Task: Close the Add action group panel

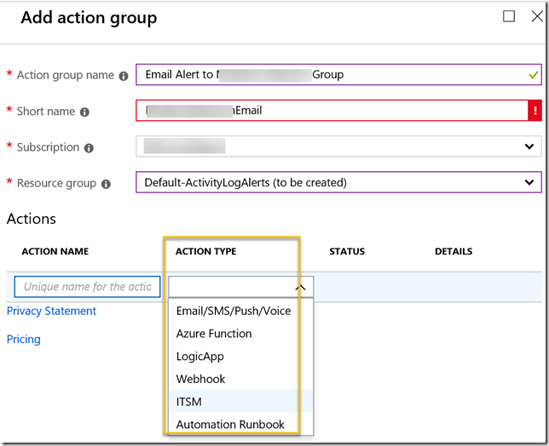Action: [536, 17]
